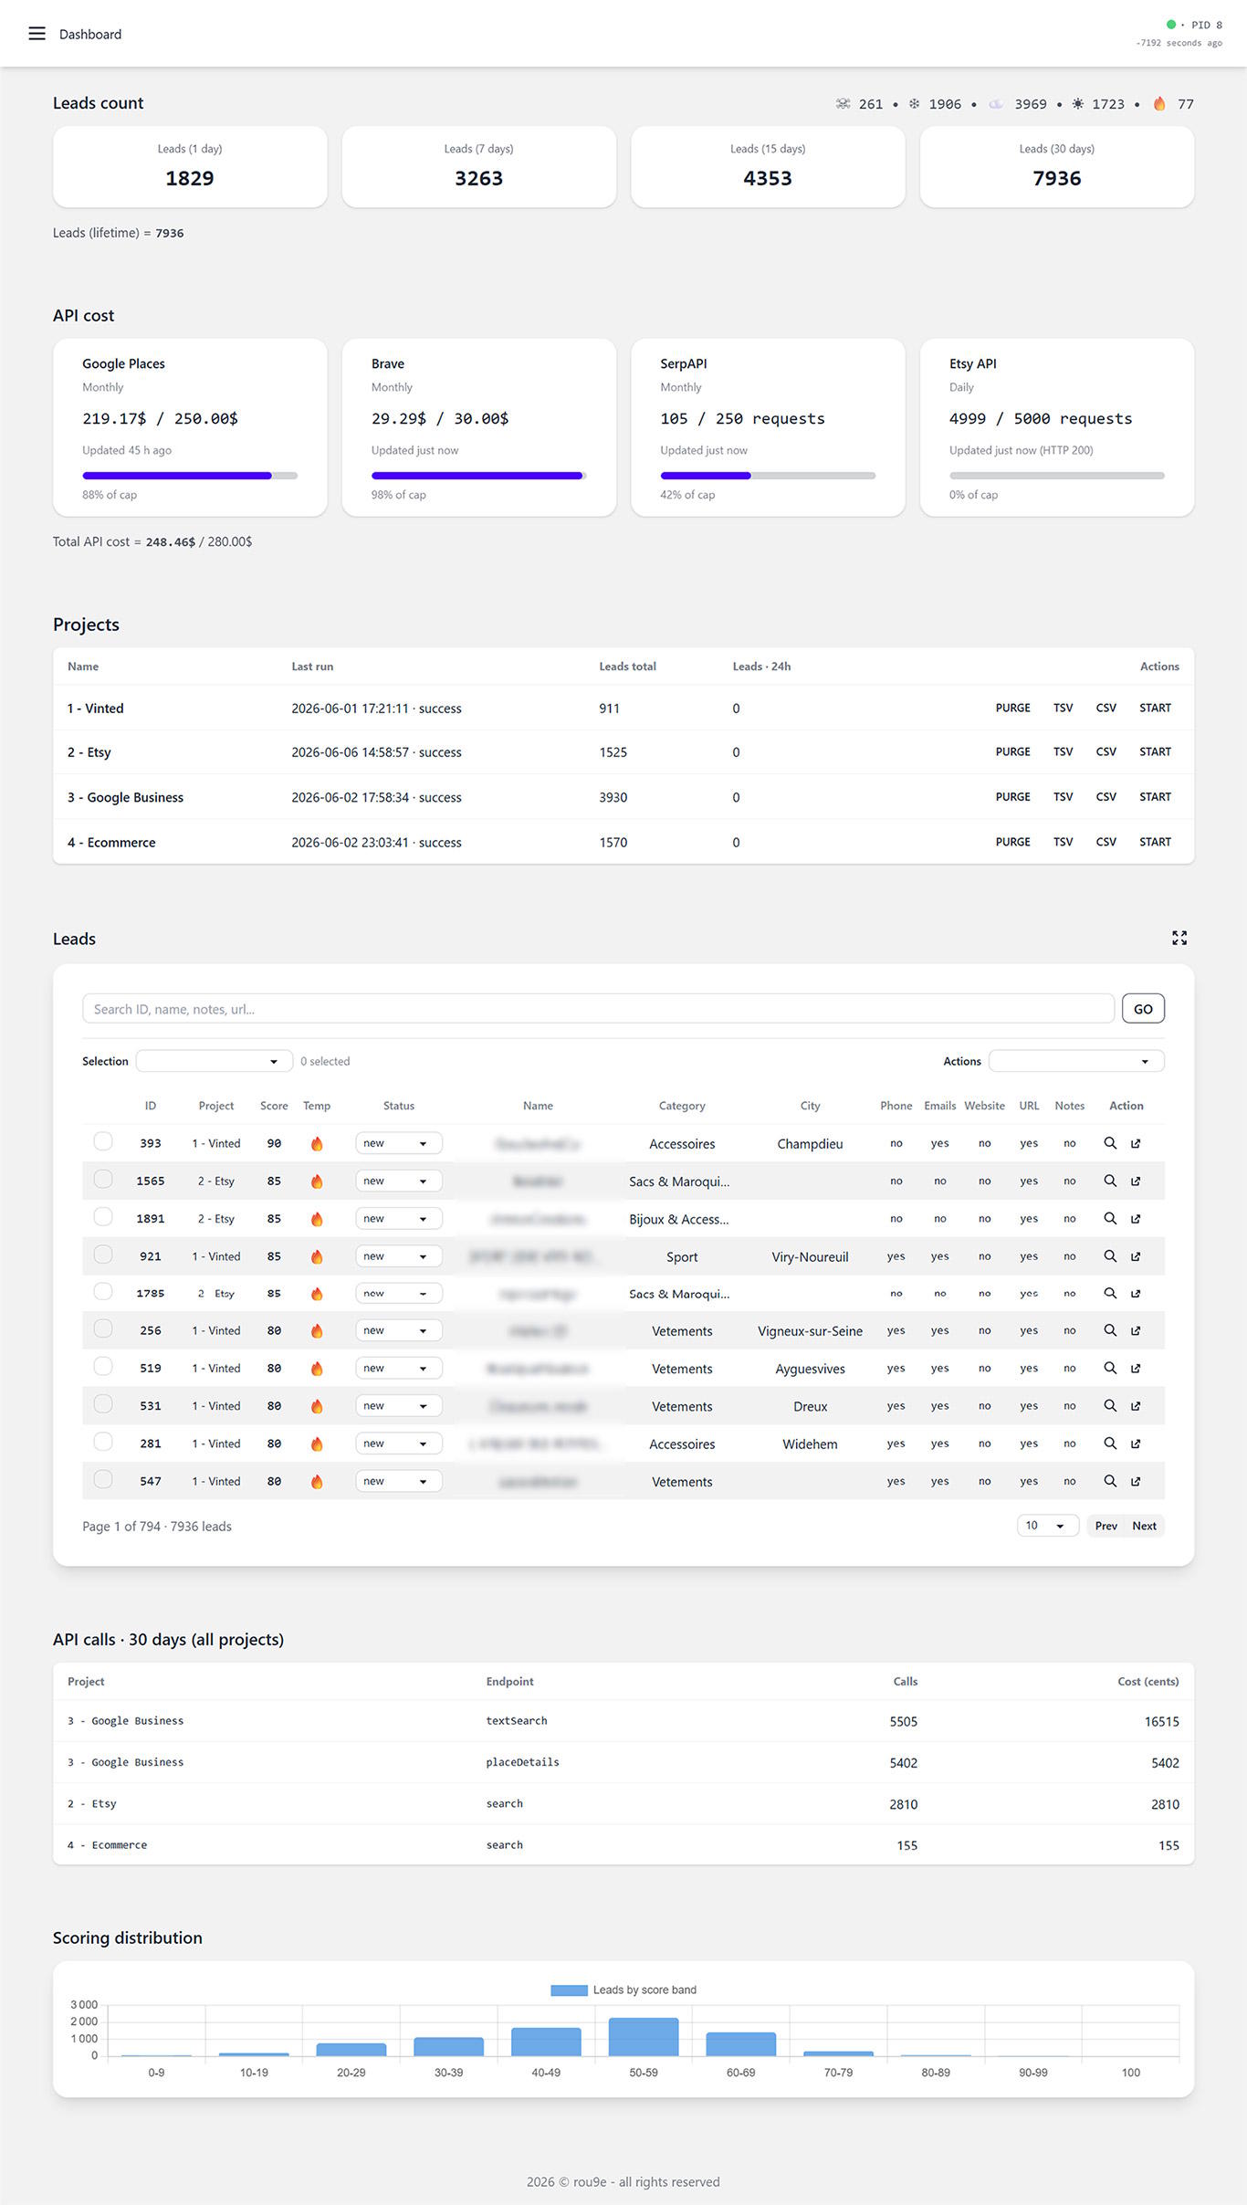The width and height of the screenshot is (1247, 2205).
Task: Select checkbox for lead 1891
Action: pos(103,1216)
